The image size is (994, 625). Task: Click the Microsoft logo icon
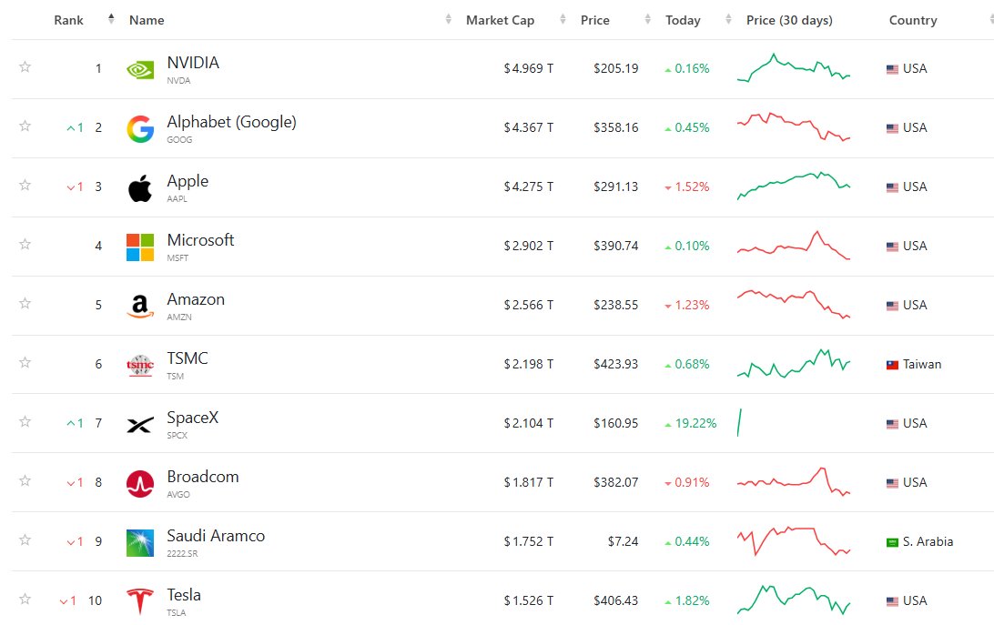(x=140, y=247)
